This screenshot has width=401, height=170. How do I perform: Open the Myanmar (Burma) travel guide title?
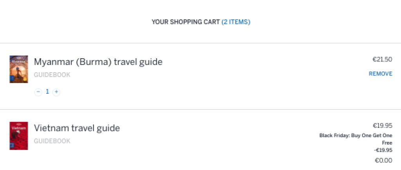coord(98,62)
